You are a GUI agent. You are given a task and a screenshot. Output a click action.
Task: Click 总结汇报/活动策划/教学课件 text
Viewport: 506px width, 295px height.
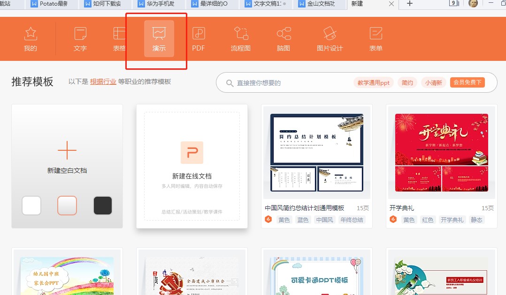coord(192,212)
